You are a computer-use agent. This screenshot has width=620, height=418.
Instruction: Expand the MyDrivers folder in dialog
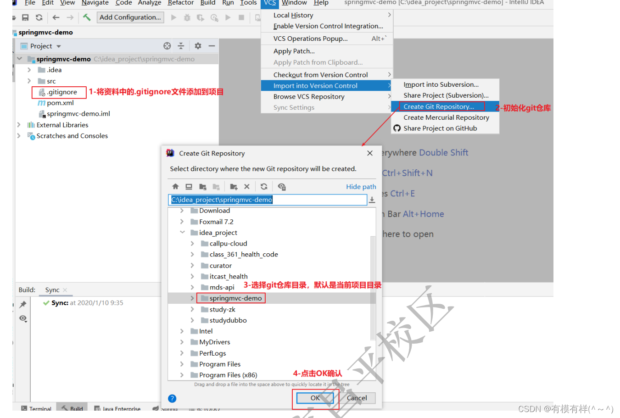click(x=182, y=342)
